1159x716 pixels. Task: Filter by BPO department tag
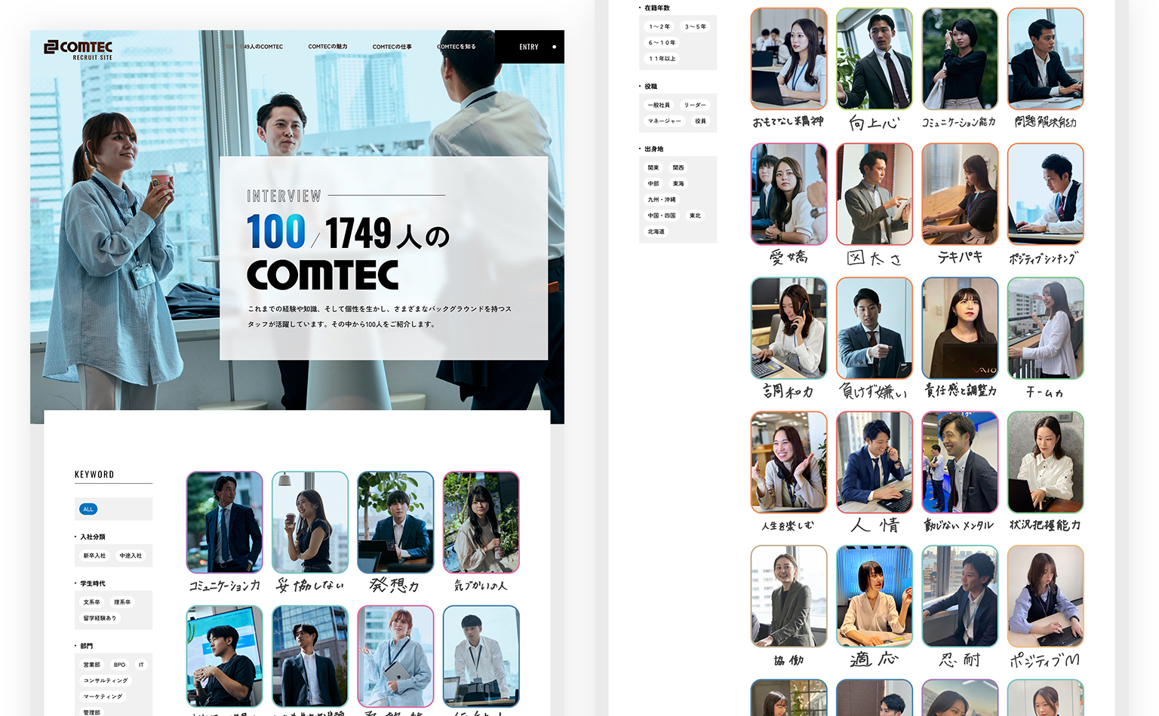tap(119, 665)
